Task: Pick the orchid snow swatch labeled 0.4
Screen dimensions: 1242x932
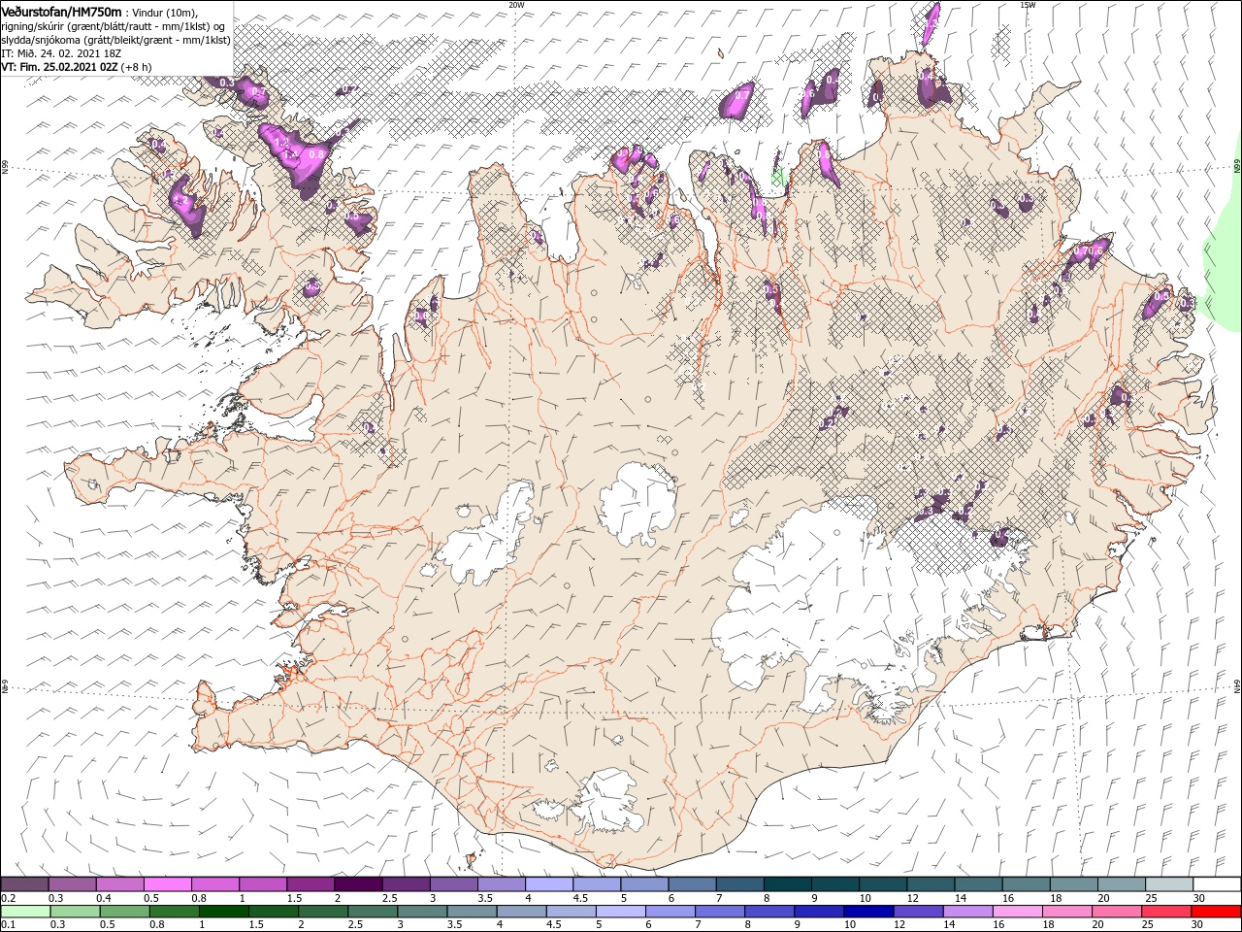Action: click(x=119, y=884)
